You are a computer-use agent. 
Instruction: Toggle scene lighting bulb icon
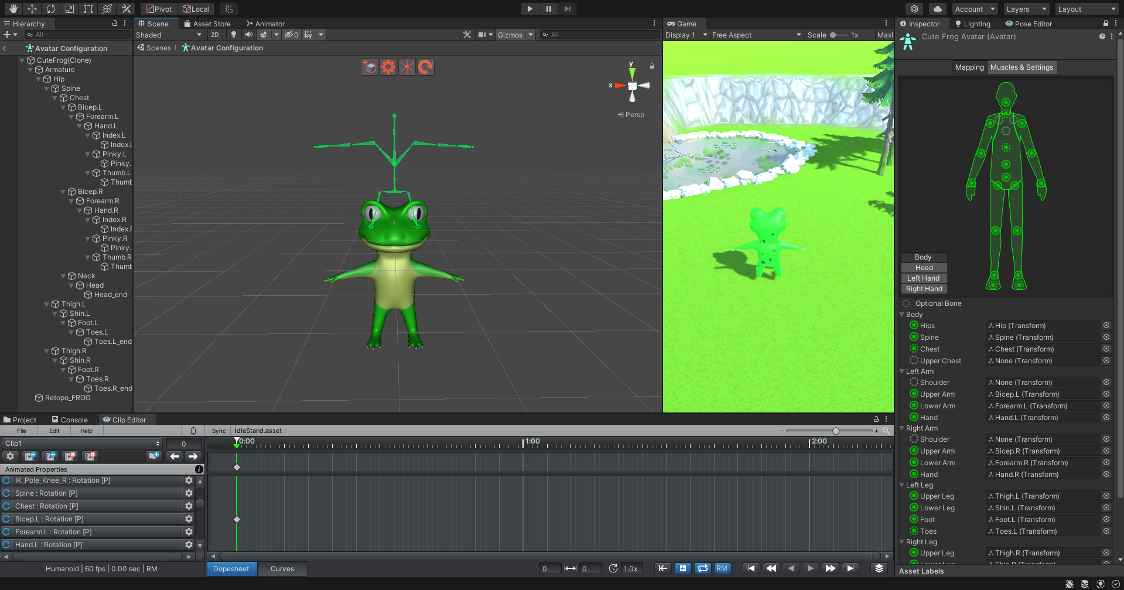point(234,35)
